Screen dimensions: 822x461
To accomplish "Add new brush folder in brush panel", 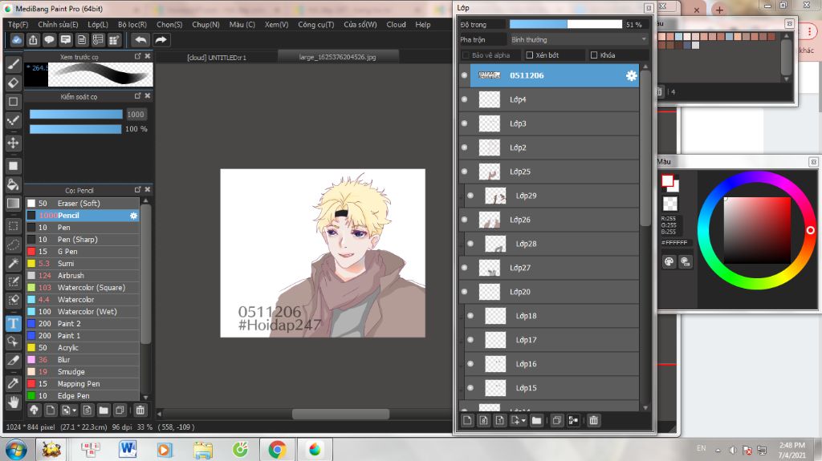I will (104, 410).
